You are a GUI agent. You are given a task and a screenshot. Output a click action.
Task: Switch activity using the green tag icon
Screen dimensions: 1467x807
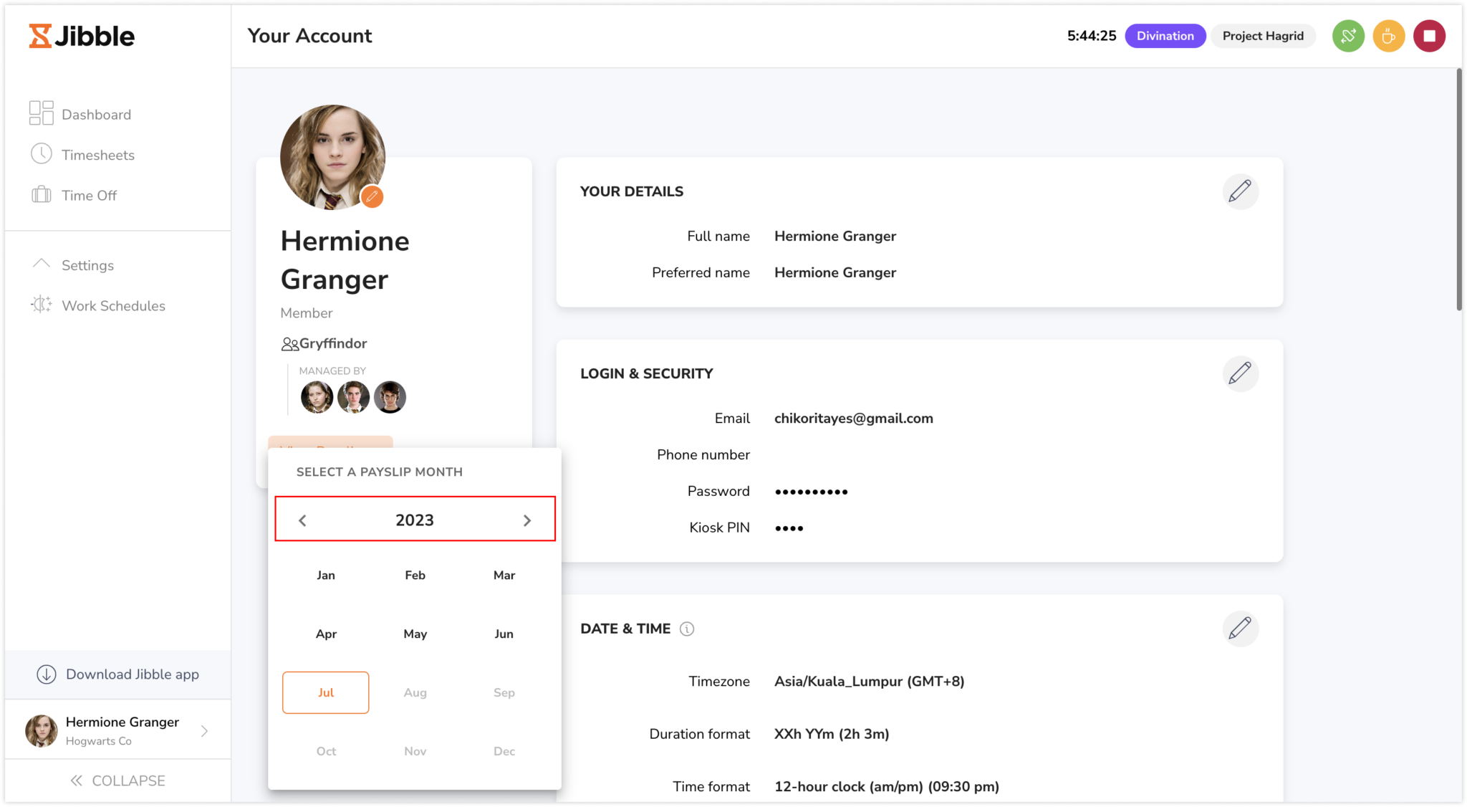pyautogui.click(x=1347, y=35)
